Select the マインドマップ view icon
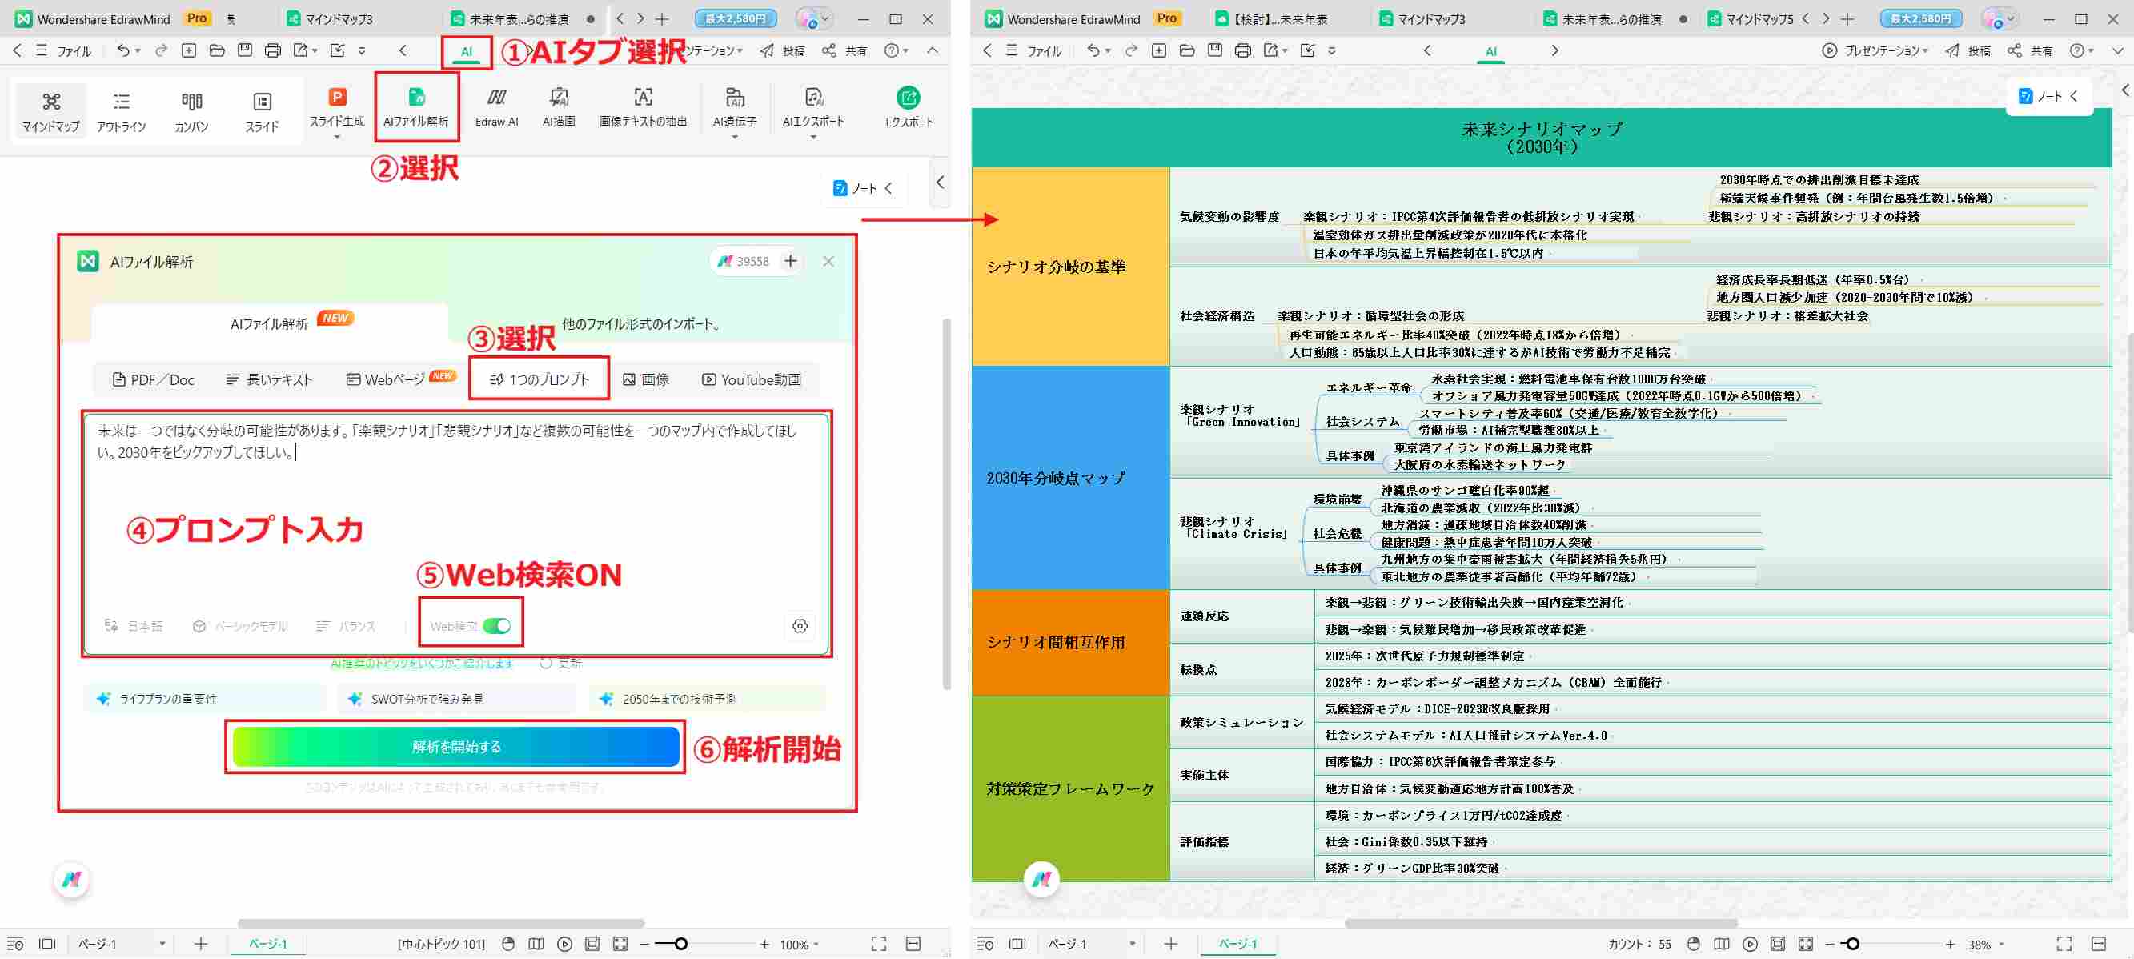The image size is (2134, 959). click(x=51, y=110)
